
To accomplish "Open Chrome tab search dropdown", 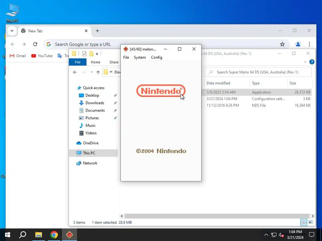I will click(x=12, y=31).
